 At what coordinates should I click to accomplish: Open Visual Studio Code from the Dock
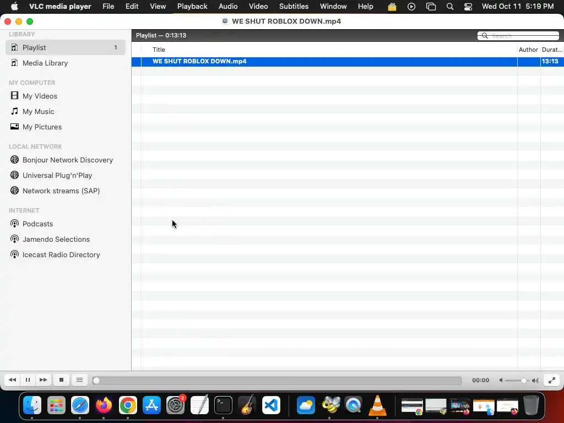[x=271, y=405]
